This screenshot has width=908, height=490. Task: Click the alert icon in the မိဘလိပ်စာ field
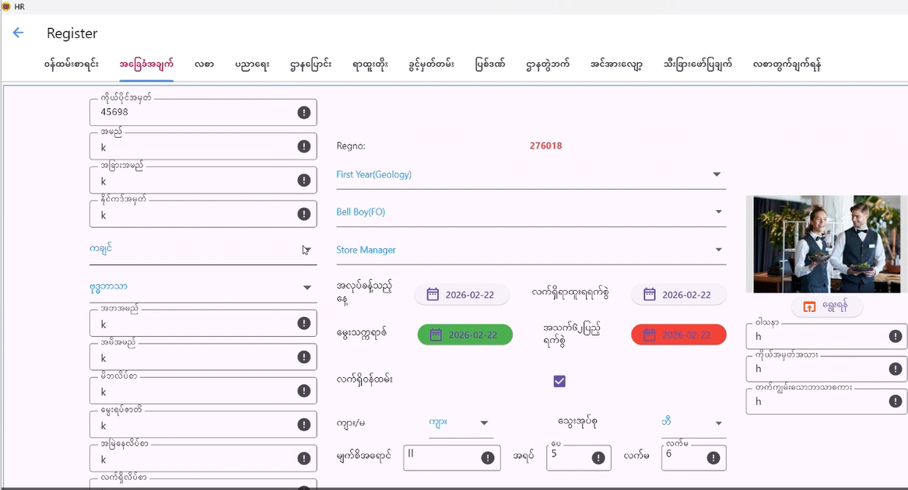(304, 391)
